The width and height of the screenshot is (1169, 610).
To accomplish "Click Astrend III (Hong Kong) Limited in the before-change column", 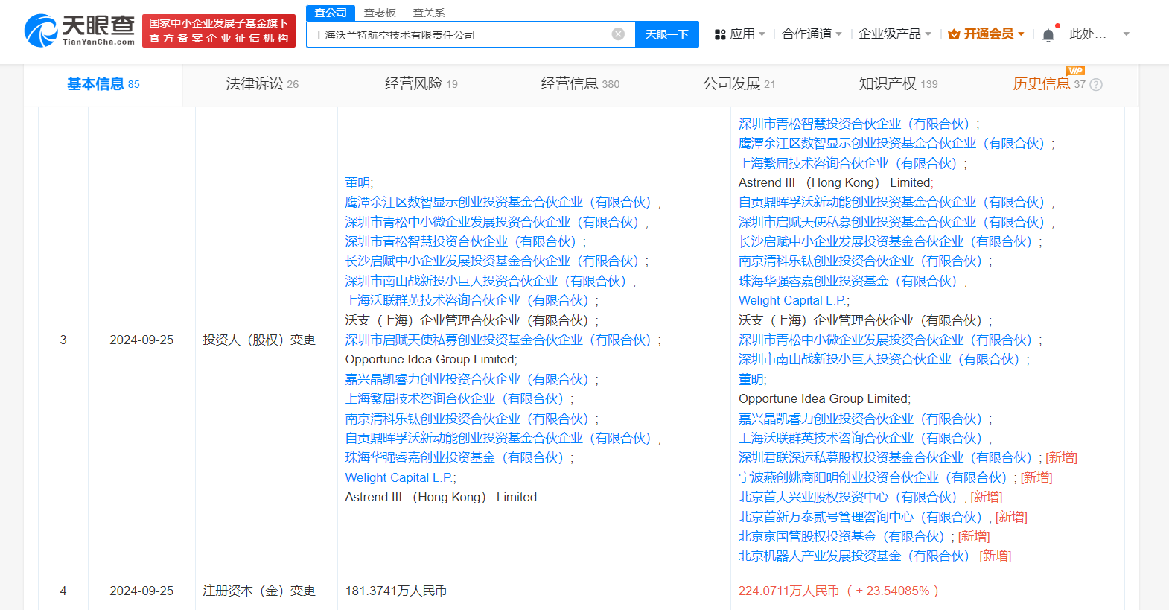I will point(441,497).
